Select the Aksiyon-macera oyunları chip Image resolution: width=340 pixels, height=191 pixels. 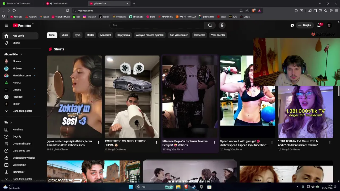pyautogui.click(x=150, y=35)
